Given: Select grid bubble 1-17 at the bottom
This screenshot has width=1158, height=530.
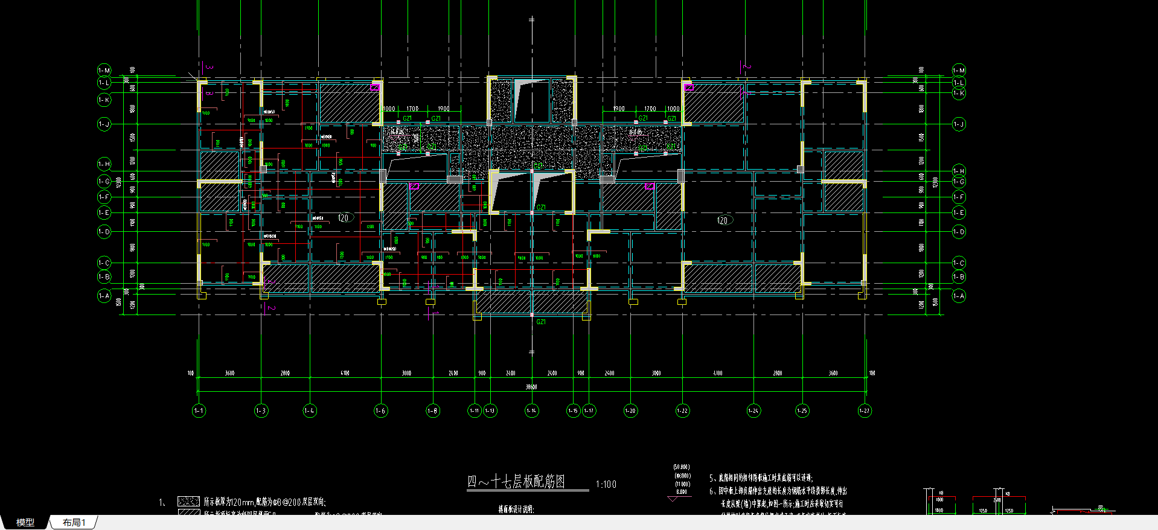Looking at the screenshot, I should [589, 411].
